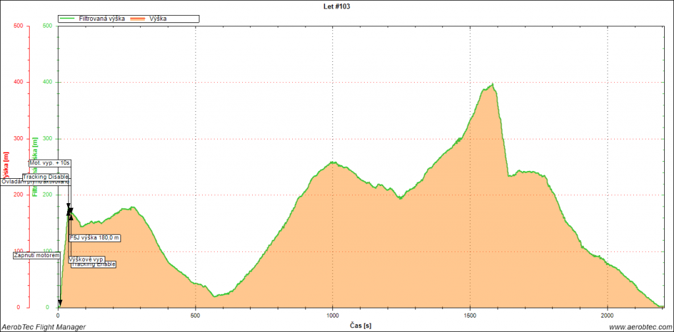The image size is (674, 332).
Task: Click the 'AerobTec Flight Manager' footer text
Action: click(x=44, y=326)
